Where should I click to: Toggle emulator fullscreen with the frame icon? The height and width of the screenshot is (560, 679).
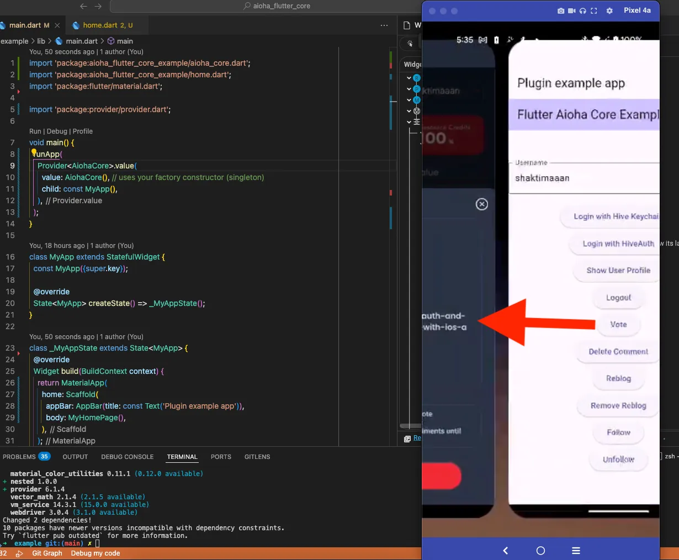[594, 11]
